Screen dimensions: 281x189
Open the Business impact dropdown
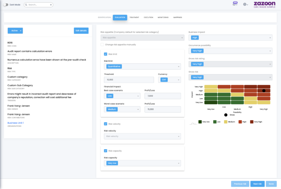point(230,38)
